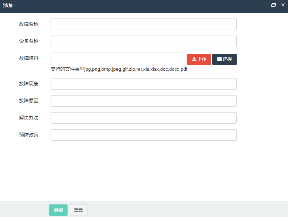Click the supported file types hint text
The image size is (288, 217).
pos(119,69)
